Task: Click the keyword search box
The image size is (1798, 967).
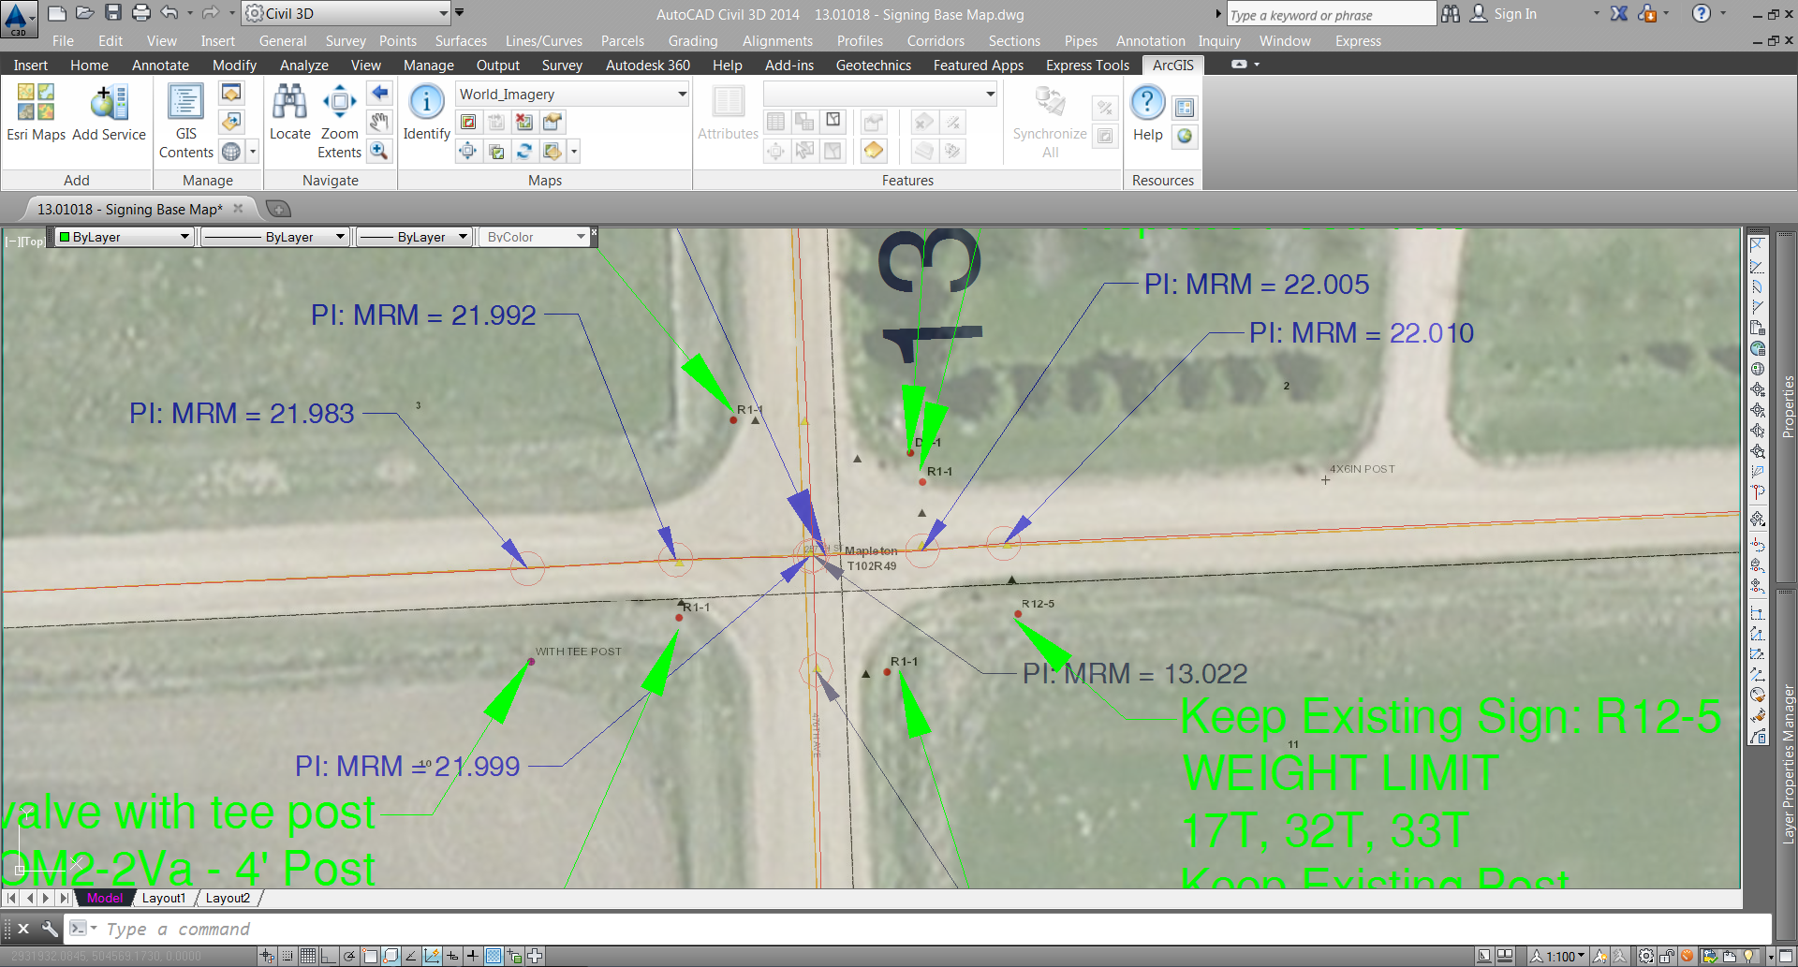Action: [x=1330, y=14]
